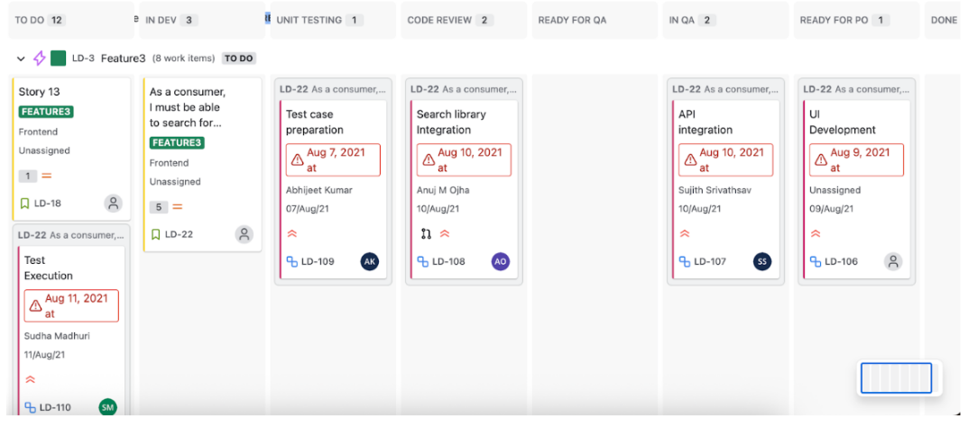Click unassigned avatar icon on LD-18
This screenshot has width=968, height=436.
(113, 204)
